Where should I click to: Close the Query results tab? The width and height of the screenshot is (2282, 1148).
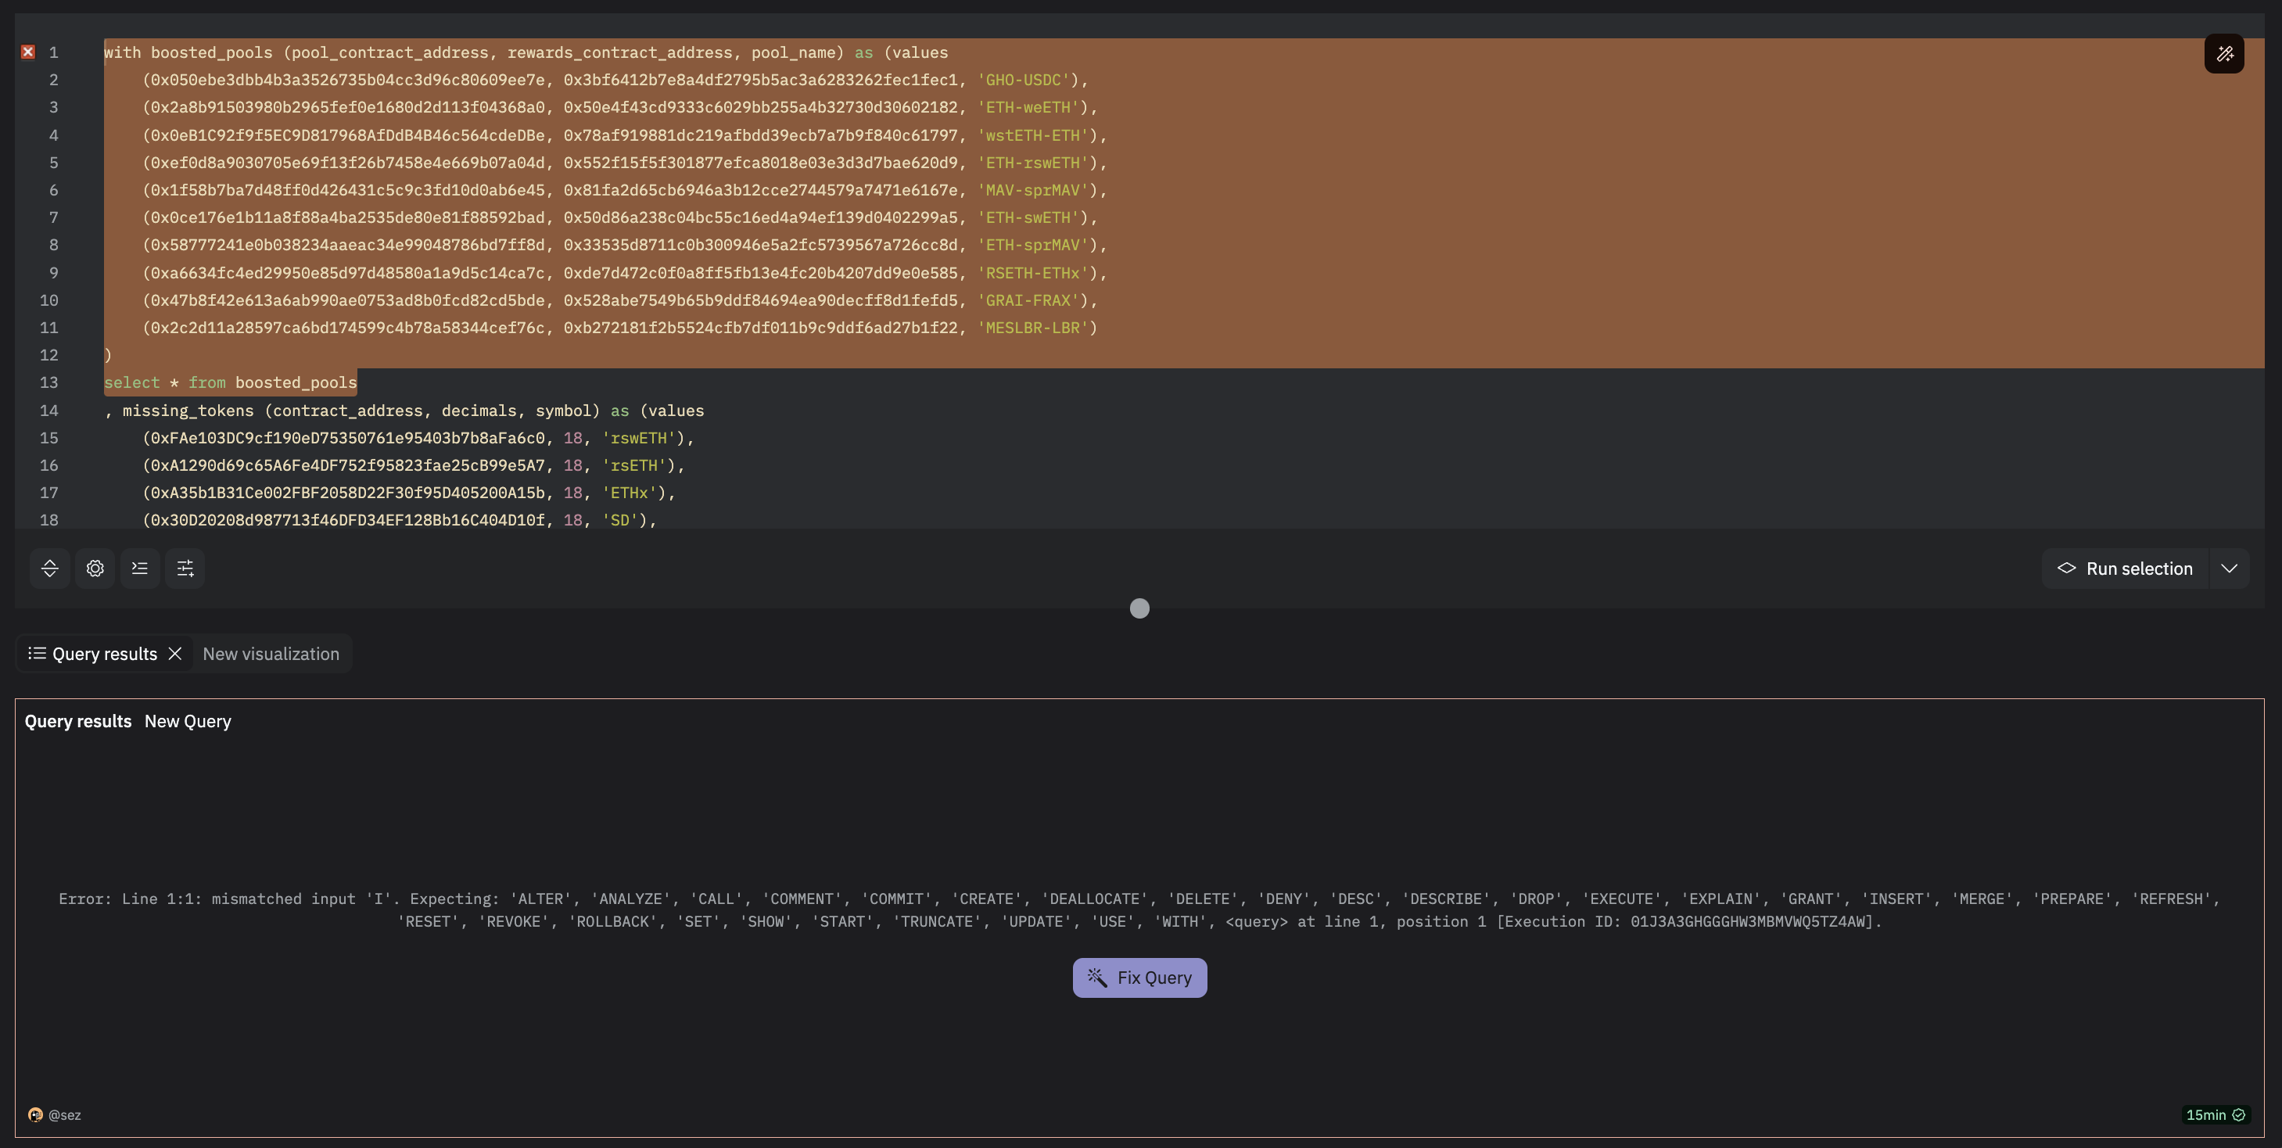[x=175, y=654]
